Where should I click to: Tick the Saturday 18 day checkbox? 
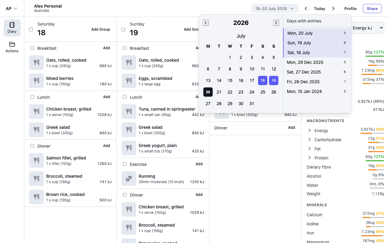(x=31, y=29)
